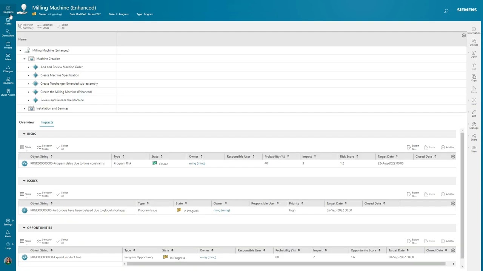Click New in the right toolbar
The height and width of the screenshot is (271, 483).
click(x=474, y=102)
